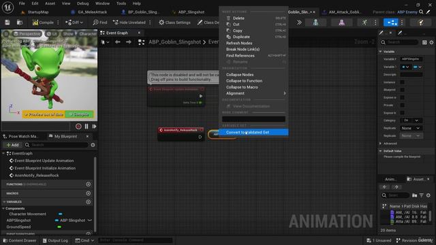
Task: Navigate forward in the graph history
Action: (128, 42)
